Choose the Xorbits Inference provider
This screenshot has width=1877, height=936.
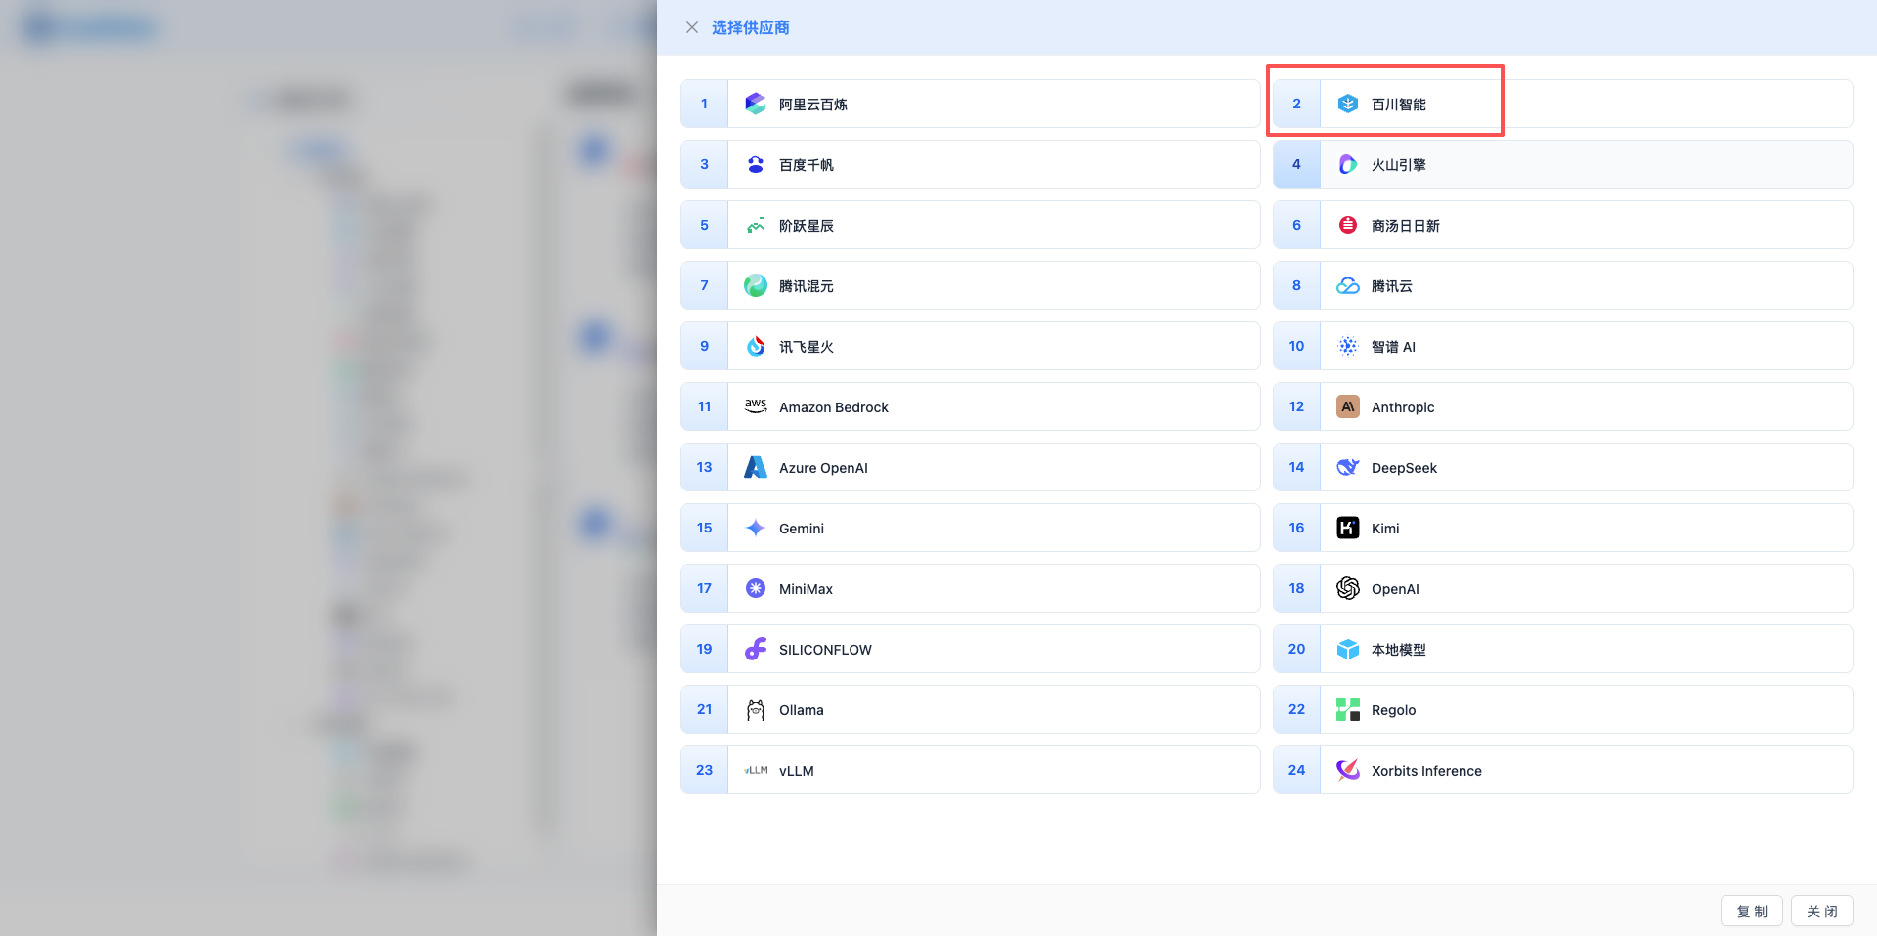tap(1425, 771)
